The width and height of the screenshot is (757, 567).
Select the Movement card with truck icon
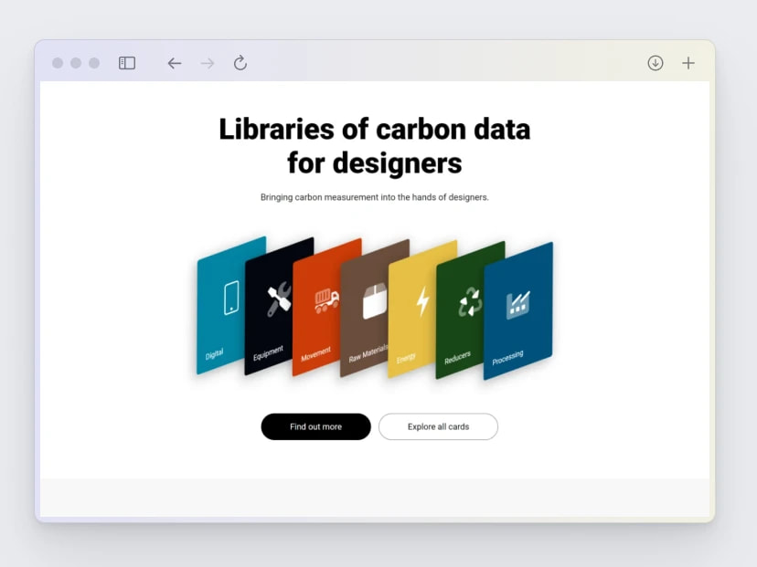coord(317,309)
